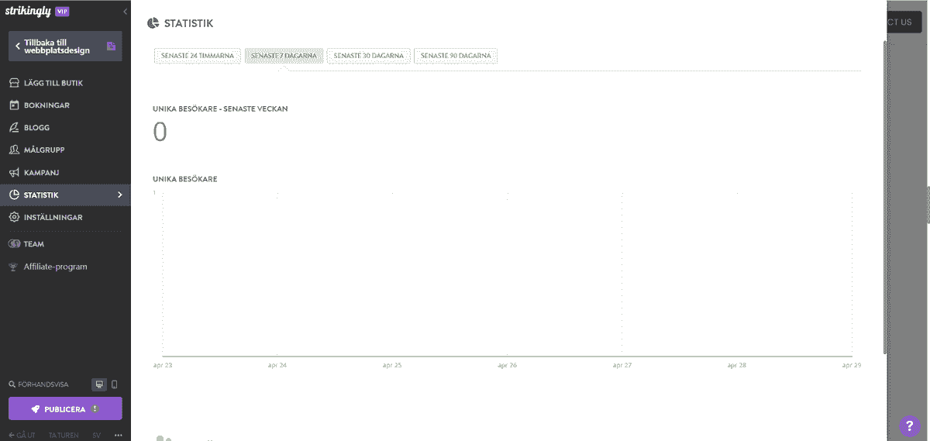Click the calendar icon next to Bokningar
The image size is (930, 441).
tap(14, 105)
